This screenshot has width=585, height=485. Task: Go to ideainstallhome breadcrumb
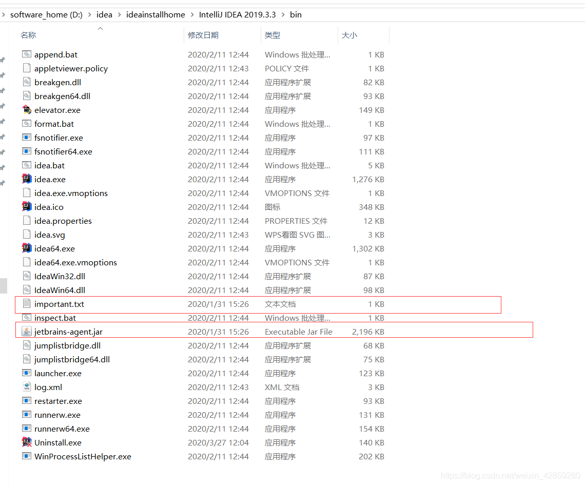155,14
